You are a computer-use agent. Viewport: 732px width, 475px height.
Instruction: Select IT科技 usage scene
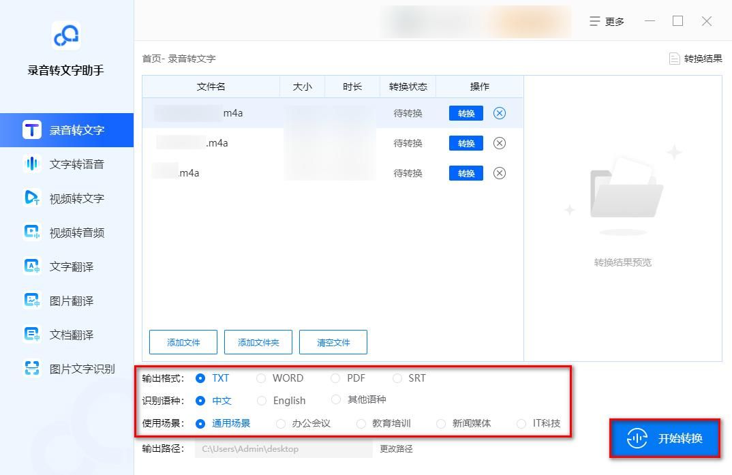538,423
